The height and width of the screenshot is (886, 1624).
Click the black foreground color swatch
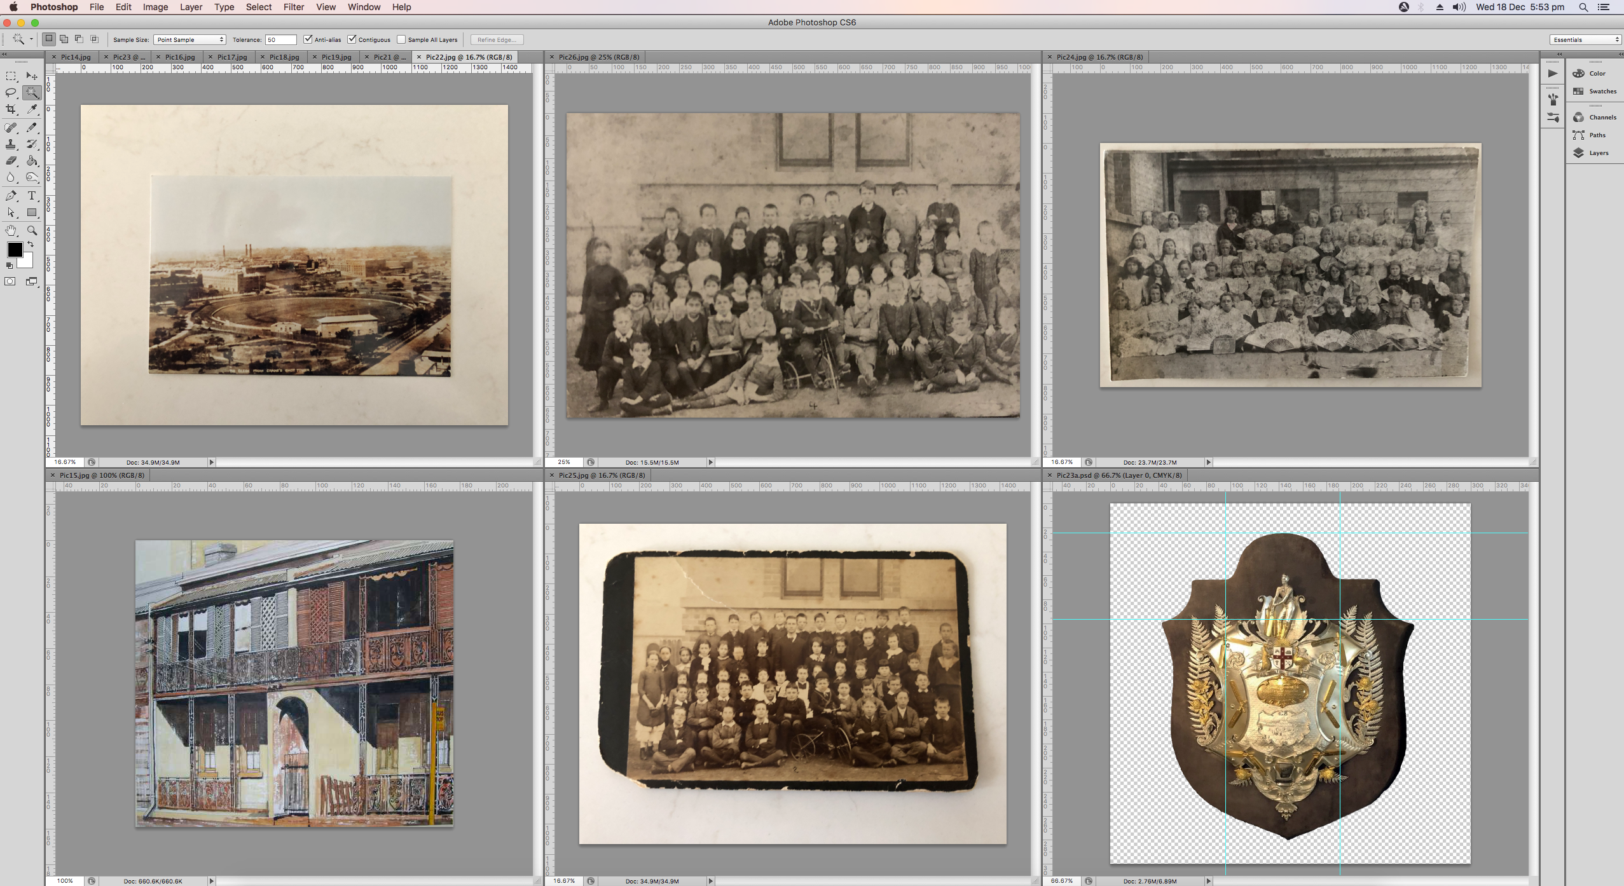(x=15, y=249)
